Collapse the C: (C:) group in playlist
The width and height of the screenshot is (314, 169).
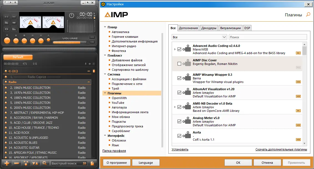pos(89,71)
